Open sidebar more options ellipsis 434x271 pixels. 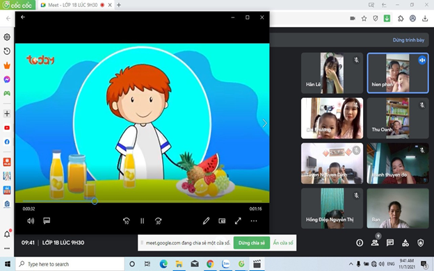pos(7,248)
